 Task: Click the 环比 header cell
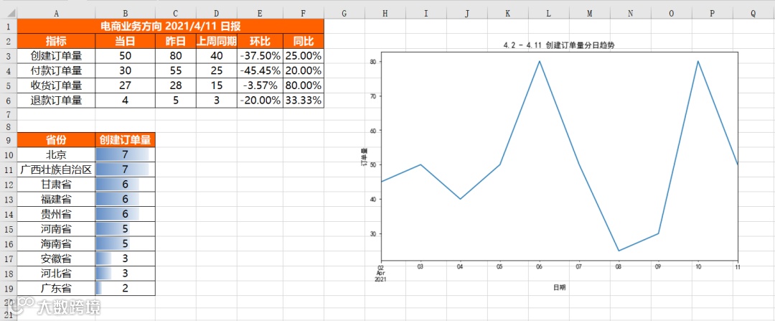click(260, 40)
